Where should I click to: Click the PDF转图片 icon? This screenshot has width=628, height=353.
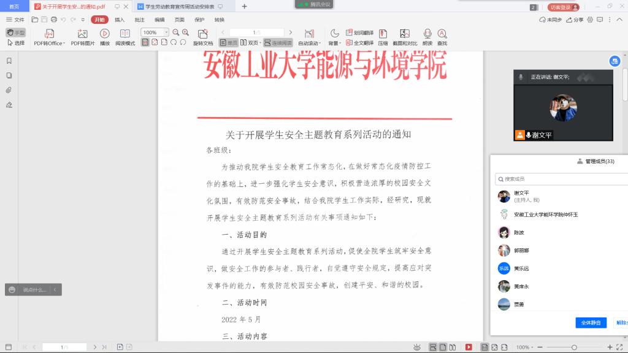click(83, 34)
